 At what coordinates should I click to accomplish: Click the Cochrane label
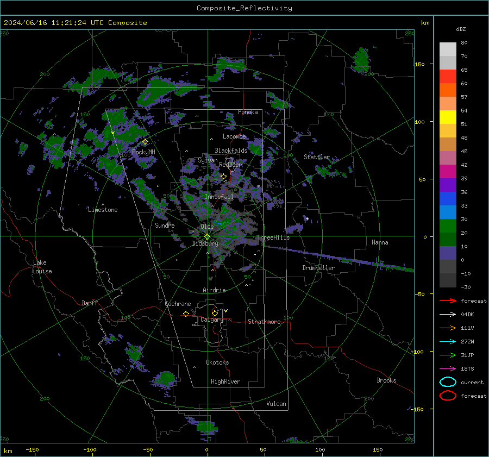point(178,304)
